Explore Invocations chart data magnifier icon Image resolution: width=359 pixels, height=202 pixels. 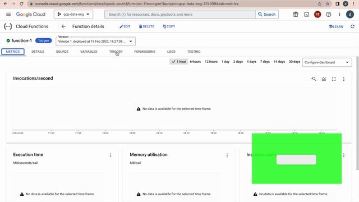click(x=314, y=79)
